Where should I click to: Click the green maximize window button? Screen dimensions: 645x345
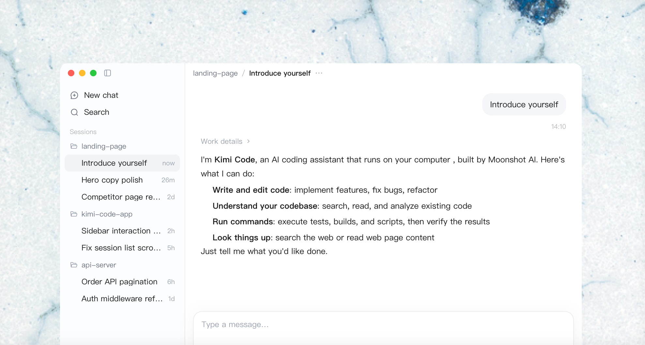(93, 73)
